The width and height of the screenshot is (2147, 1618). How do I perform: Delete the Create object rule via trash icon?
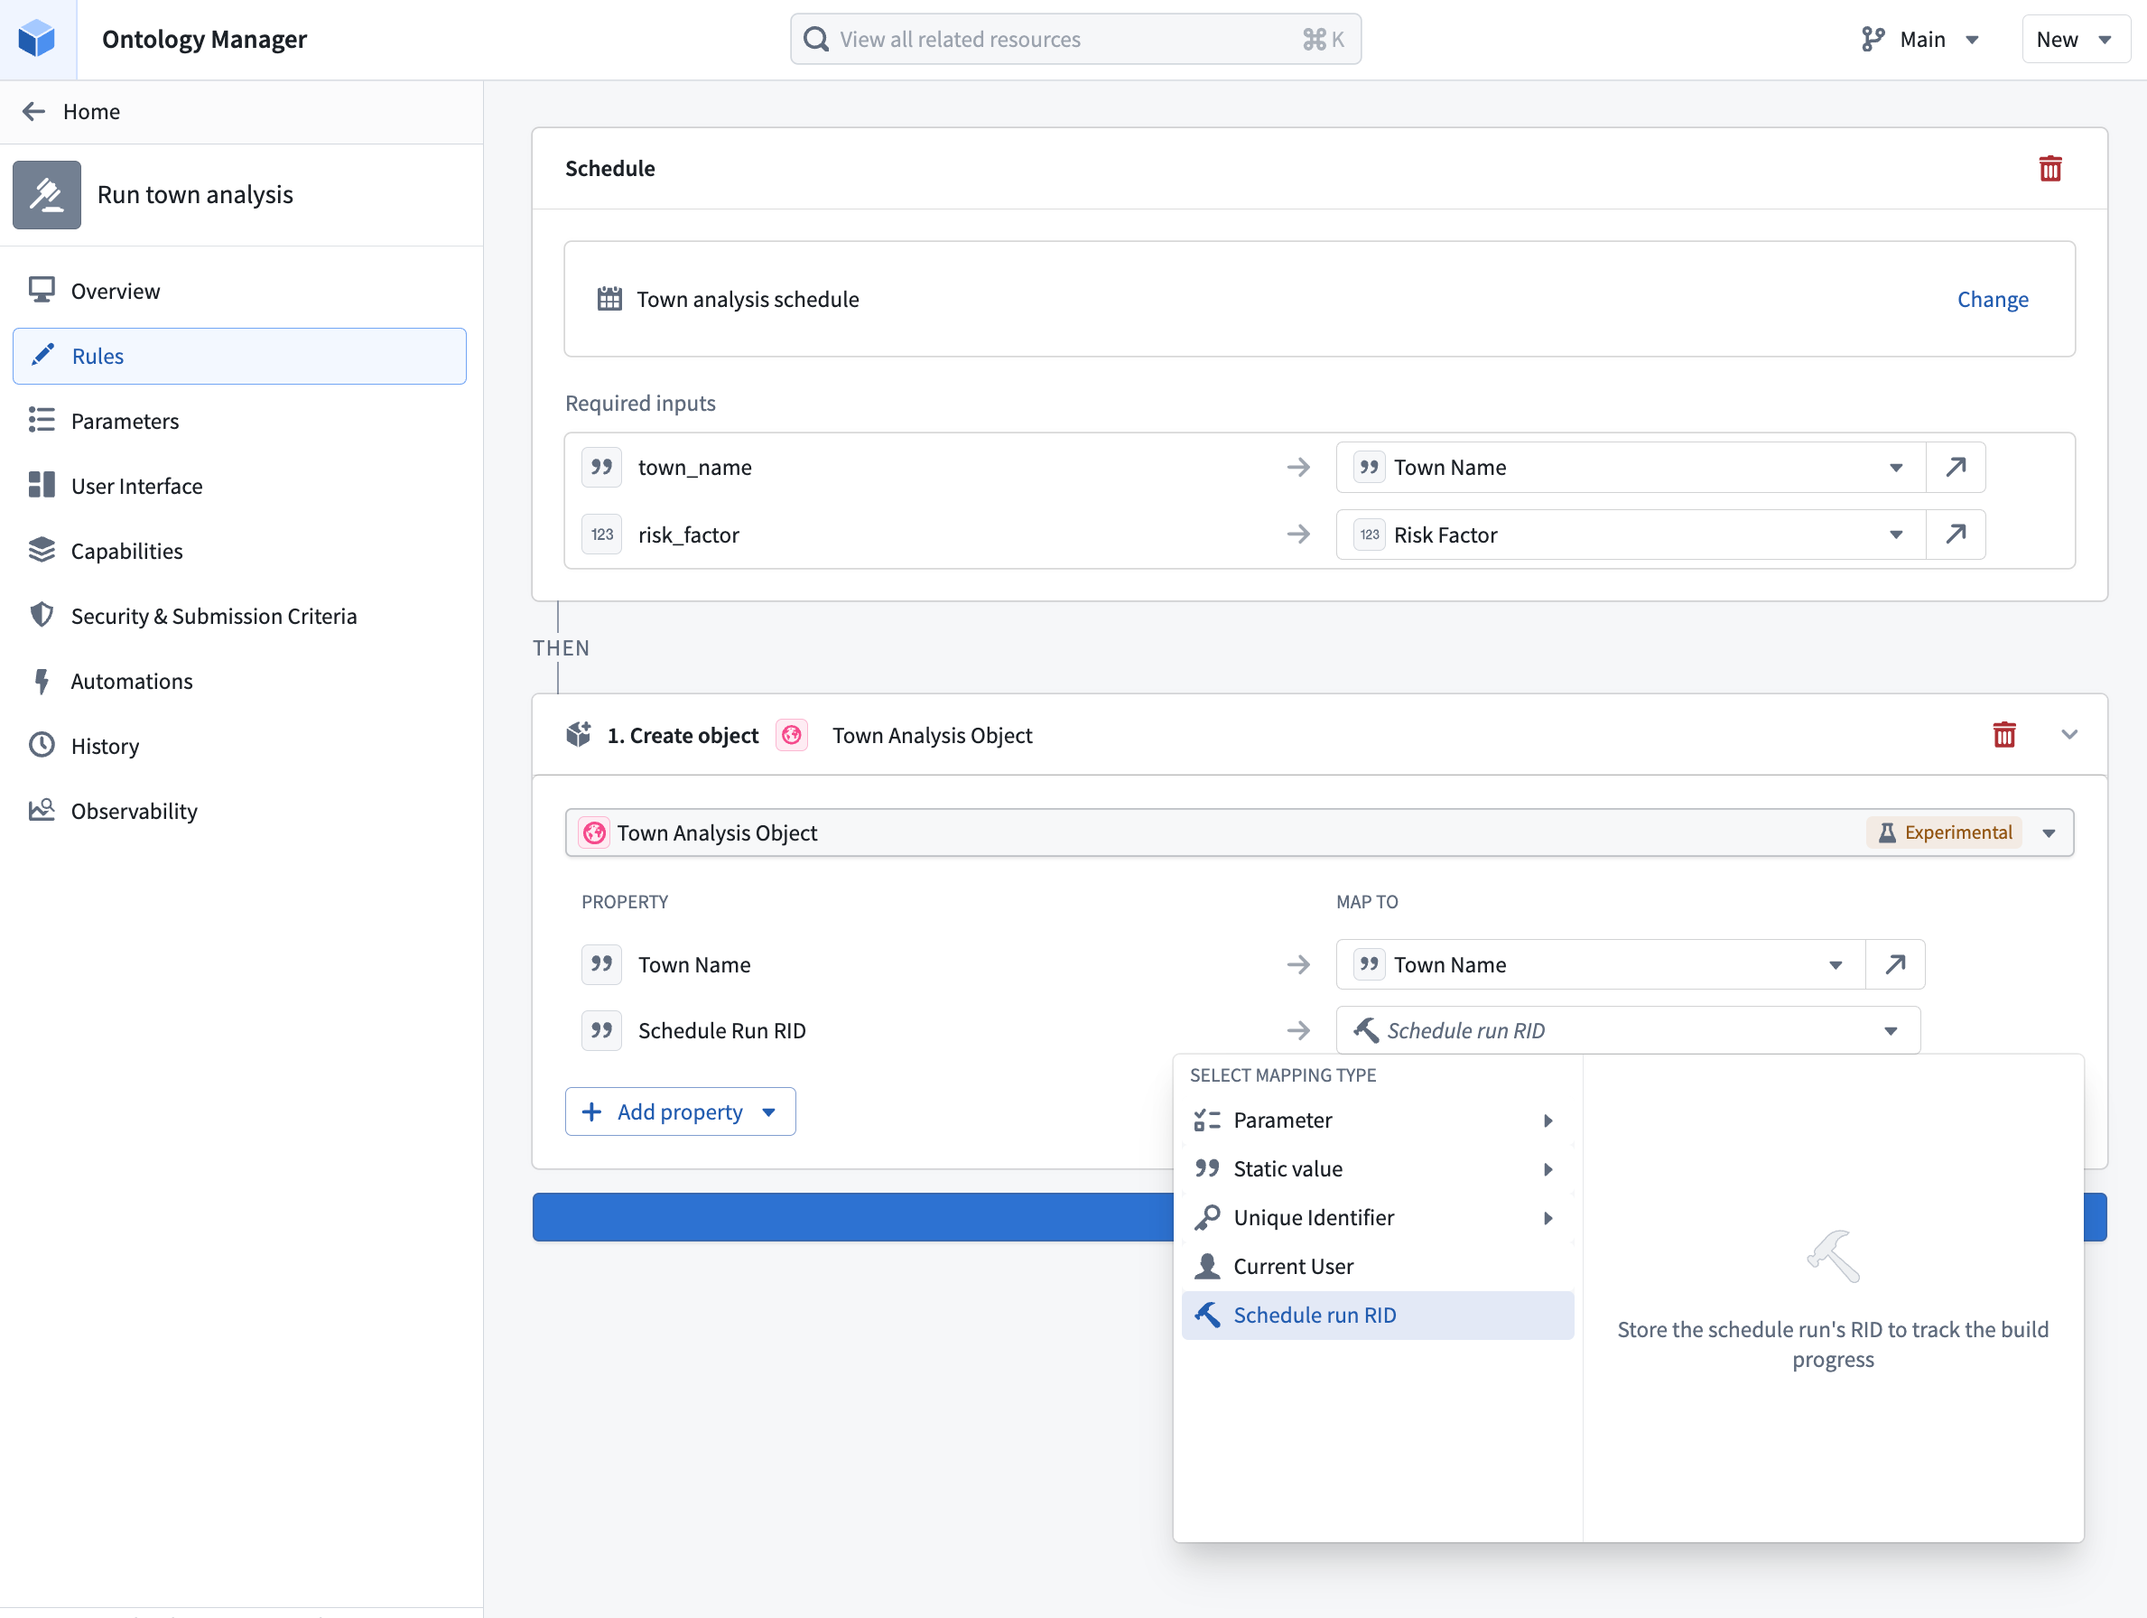tap(2003, 735)
